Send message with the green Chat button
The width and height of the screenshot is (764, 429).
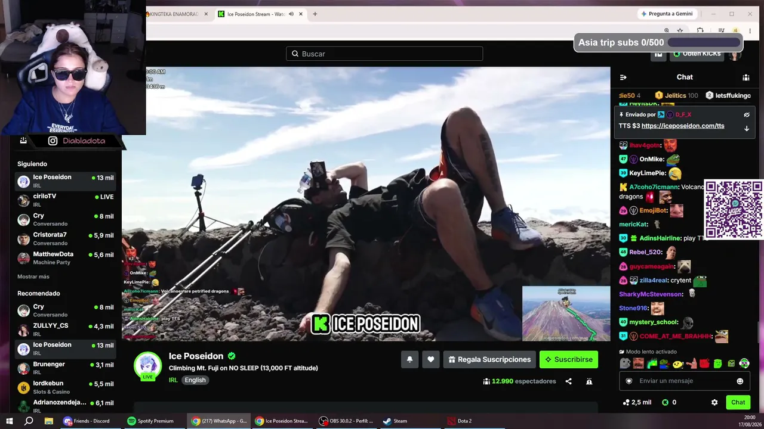[738, 402]
